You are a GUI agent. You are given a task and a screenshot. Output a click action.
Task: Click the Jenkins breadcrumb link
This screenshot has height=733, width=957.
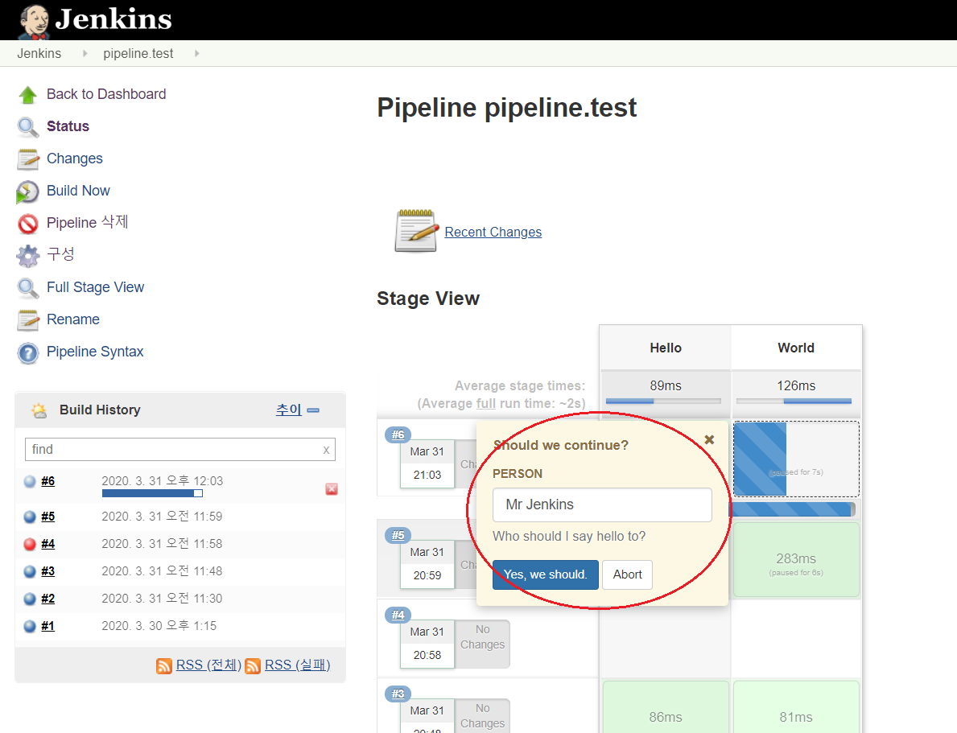(39, 54)
